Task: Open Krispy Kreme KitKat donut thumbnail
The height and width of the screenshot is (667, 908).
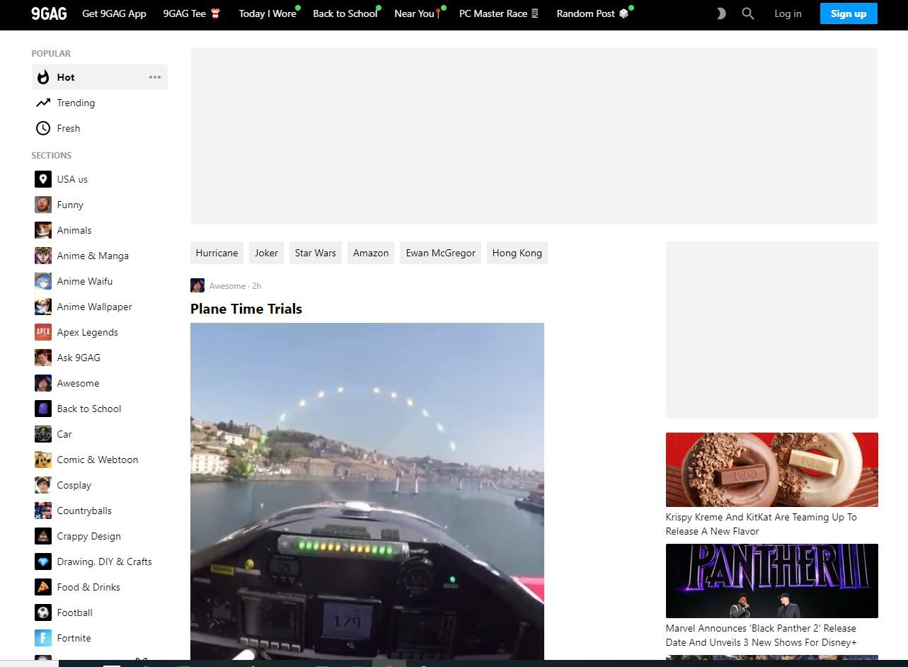Action: [771, 469]
